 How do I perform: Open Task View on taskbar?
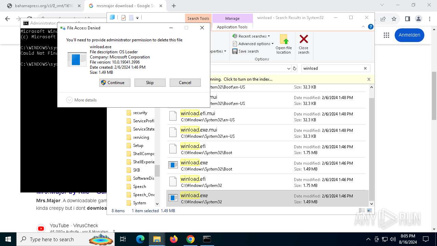pos(123,239)
